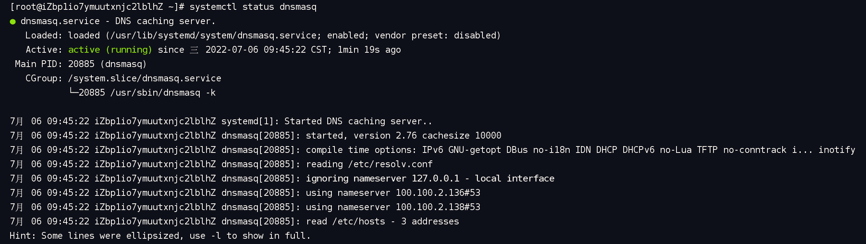Click the /system.slice/dnsmasq.service cgroup path

tap(145, 78)
